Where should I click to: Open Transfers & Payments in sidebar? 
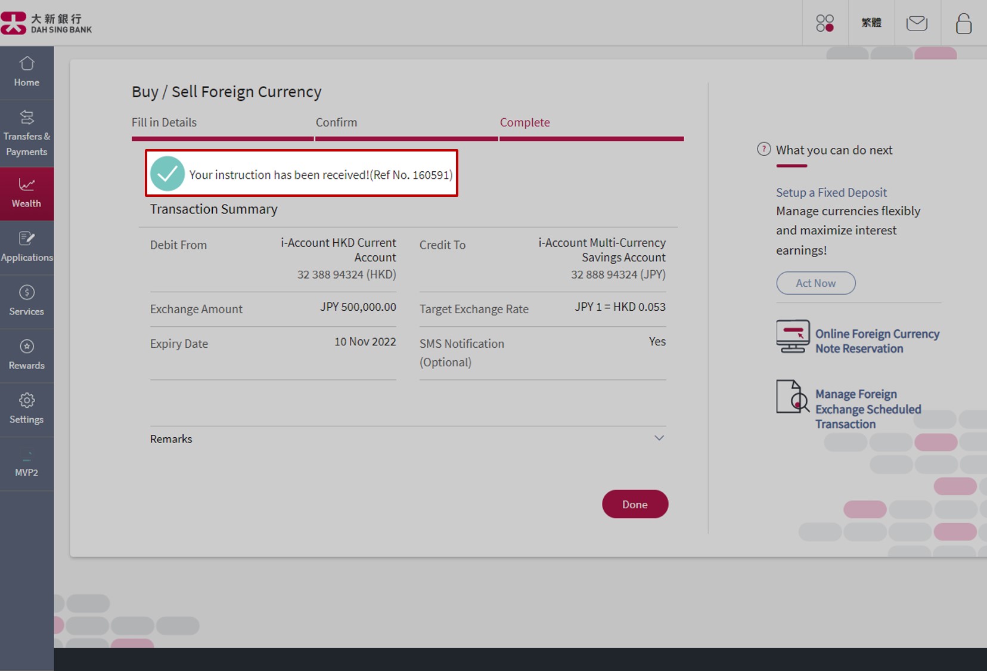(27, 134)
